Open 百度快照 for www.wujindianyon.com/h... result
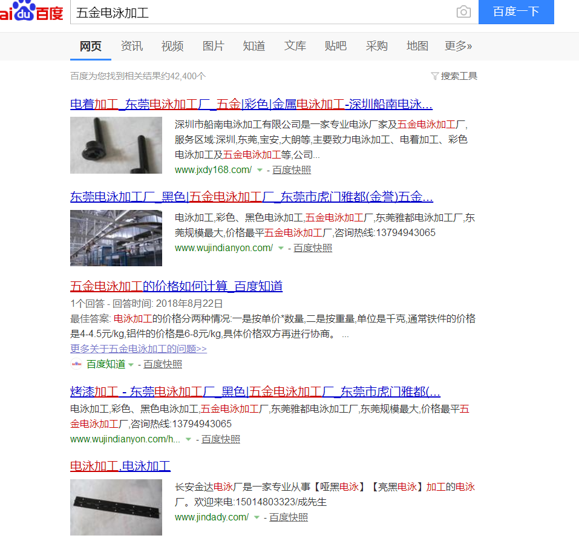The height and width of the screenshot is (544, 579). coord(221,439)
